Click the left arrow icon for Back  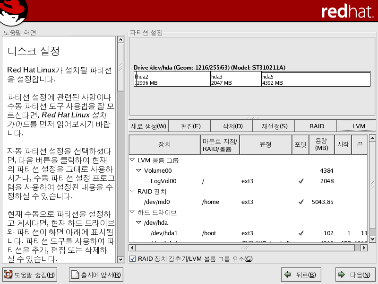[x=287, y=275]
